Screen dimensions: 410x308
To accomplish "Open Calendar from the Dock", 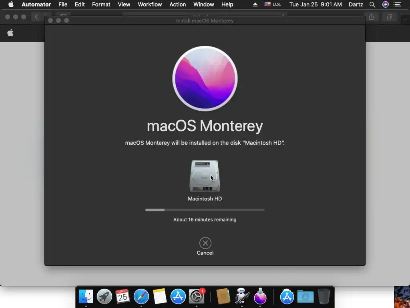I will 123,296.
